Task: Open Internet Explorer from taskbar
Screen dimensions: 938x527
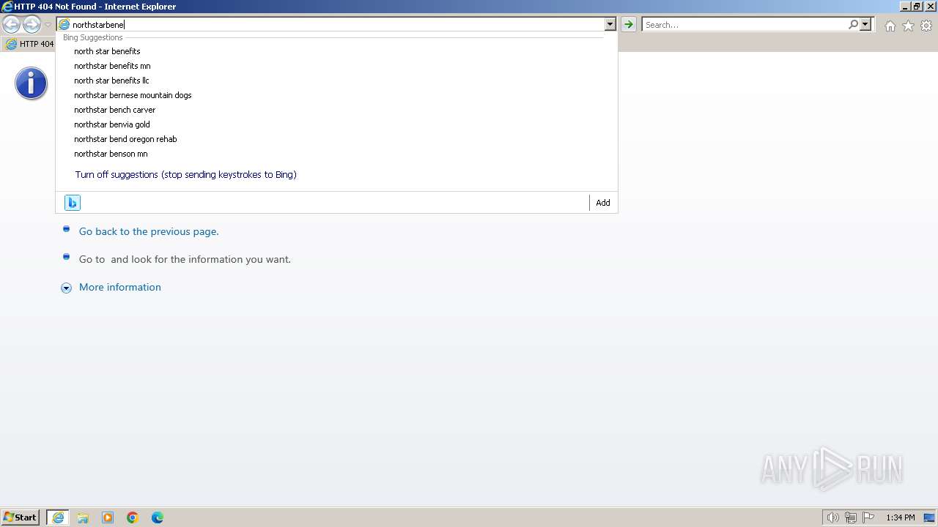Action: [x=58, y=517]
